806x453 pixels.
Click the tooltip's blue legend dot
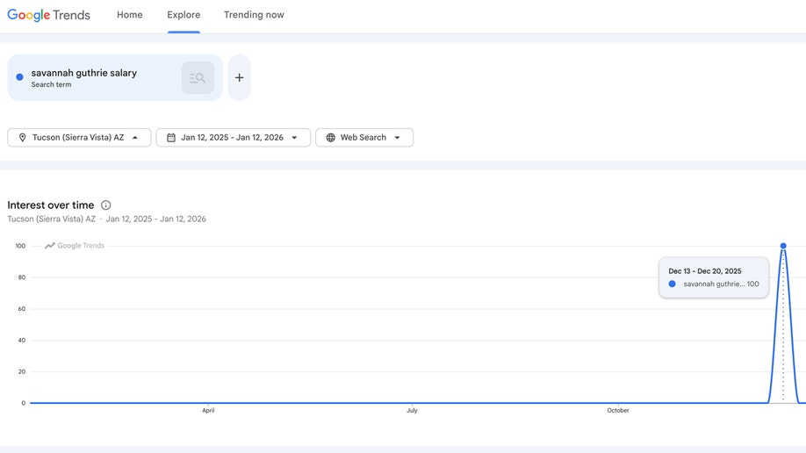coord(672,284)
